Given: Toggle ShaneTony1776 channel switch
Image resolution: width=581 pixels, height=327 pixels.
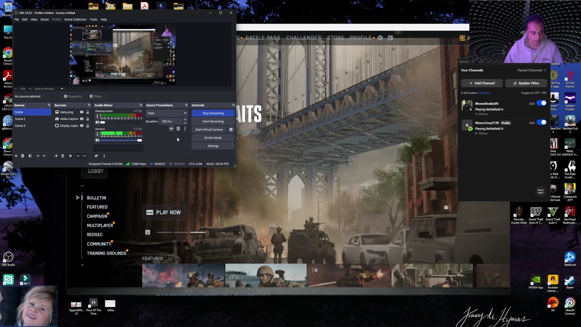Looking at the screenshot, I should [x=542, y=123].
